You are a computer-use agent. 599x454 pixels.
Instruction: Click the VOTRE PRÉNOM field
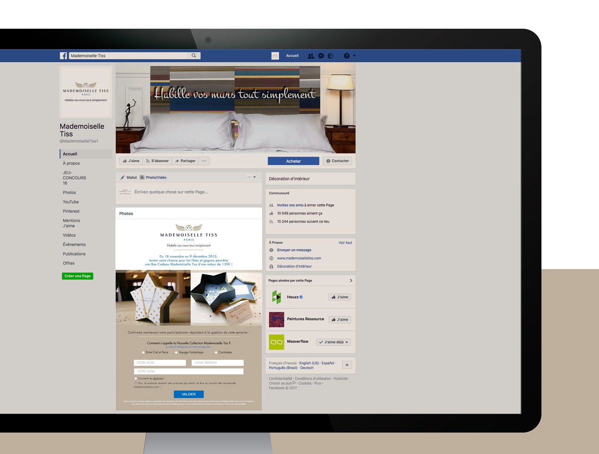218,363
